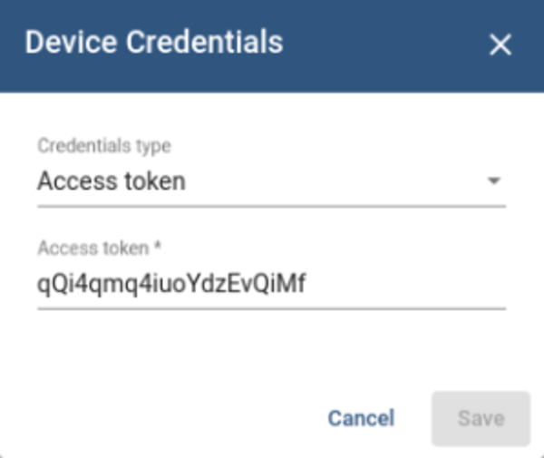Focus the Access token input field
Screen dimensions: 544x458
click(270, 284)
